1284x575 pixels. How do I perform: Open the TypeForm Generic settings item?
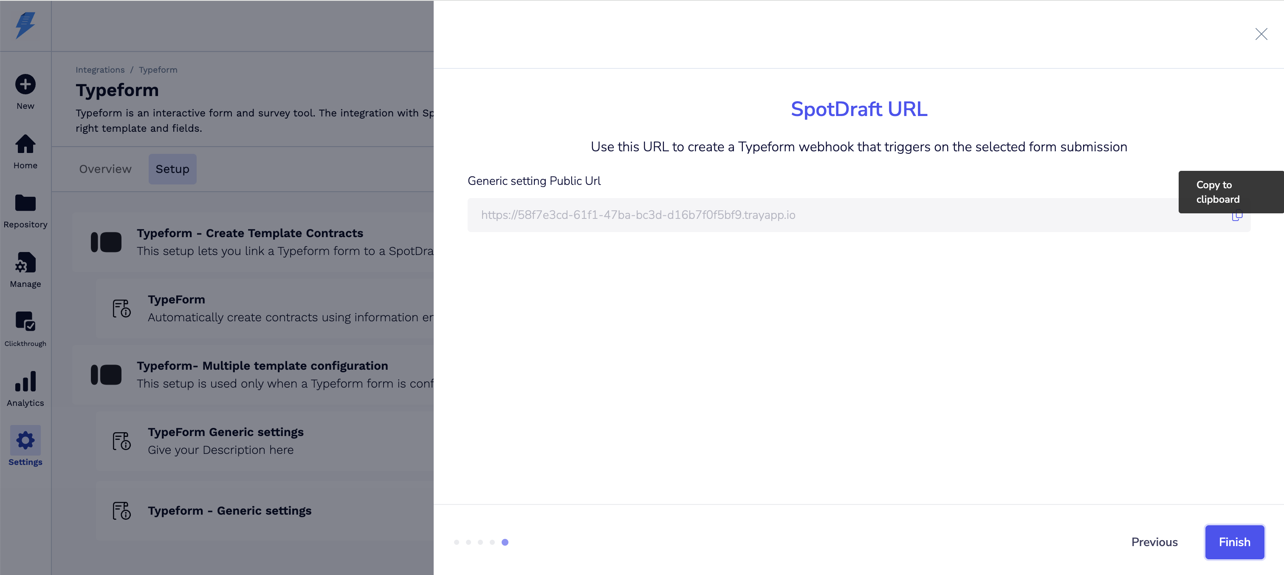point(225,432)
